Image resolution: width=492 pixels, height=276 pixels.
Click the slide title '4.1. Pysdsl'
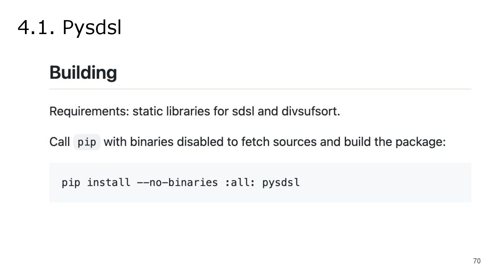[x=69, y=28]
